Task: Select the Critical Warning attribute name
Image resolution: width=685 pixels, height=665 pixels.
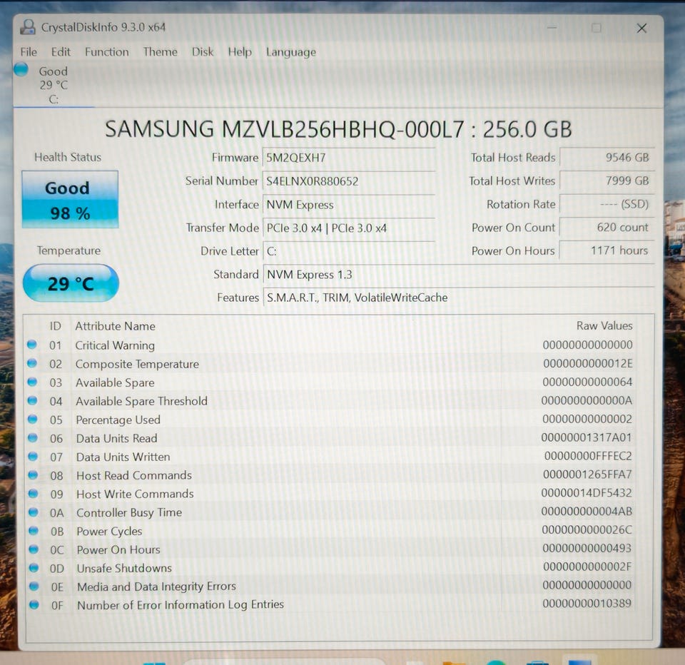Action: tap(115, 345)
